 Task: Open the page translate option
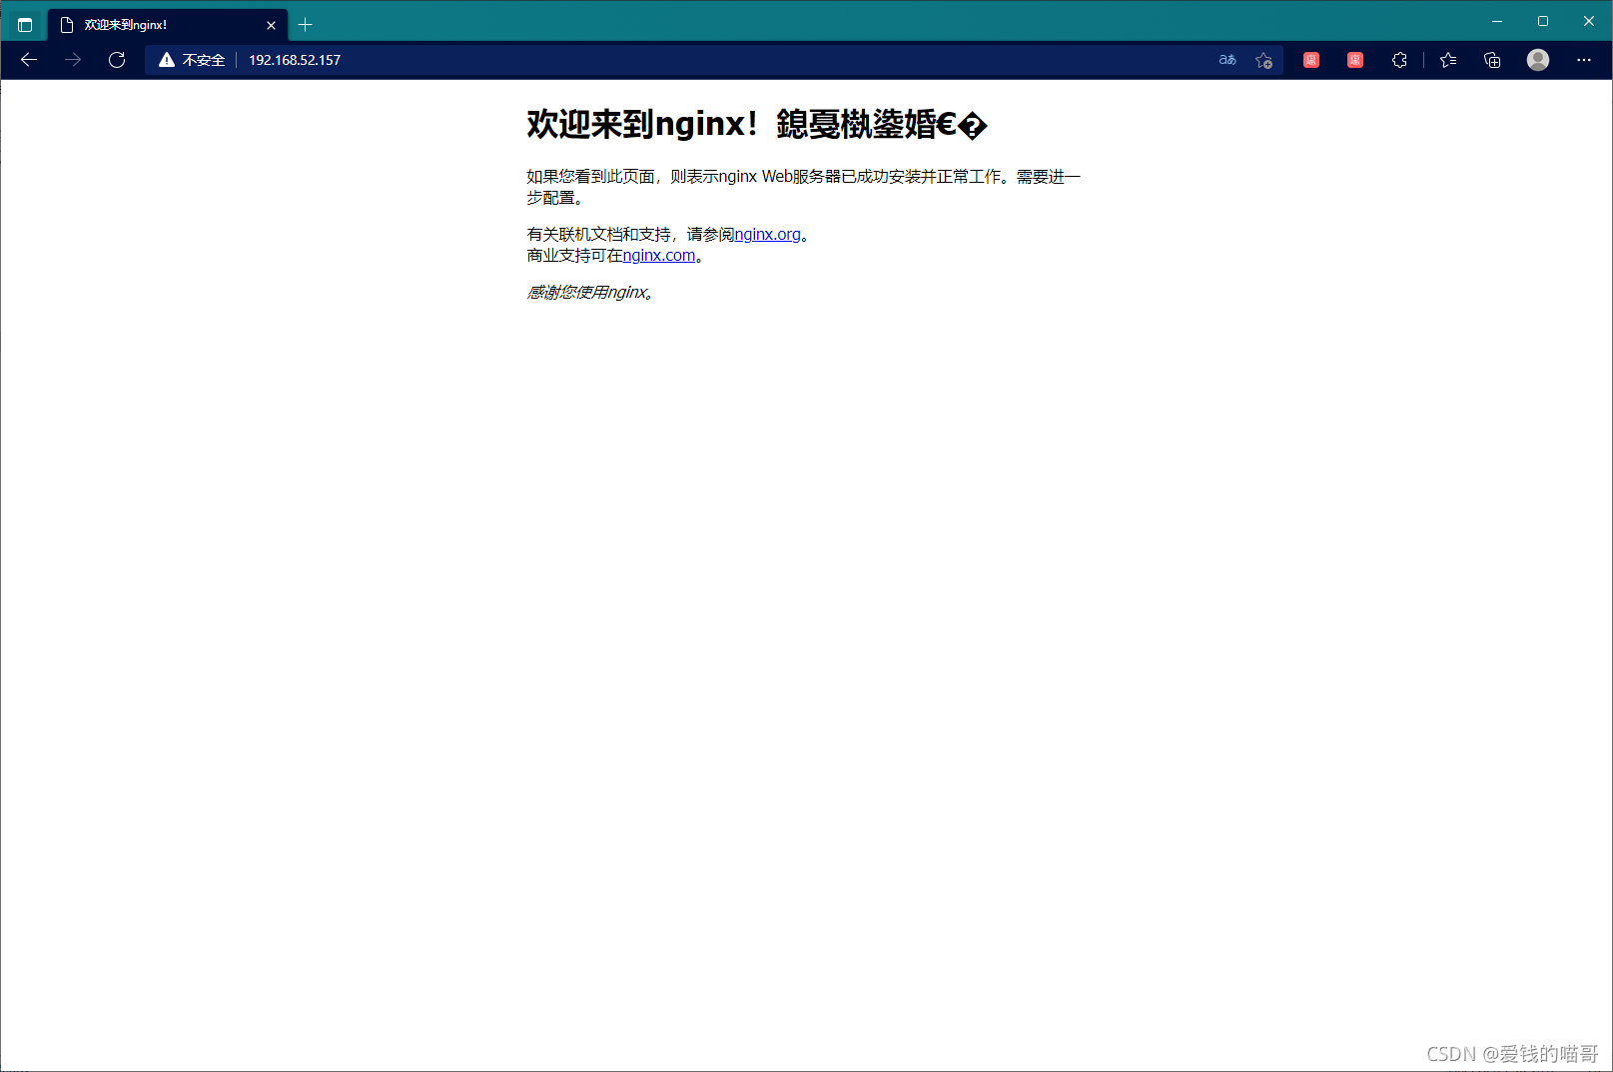click(1227, 60)
